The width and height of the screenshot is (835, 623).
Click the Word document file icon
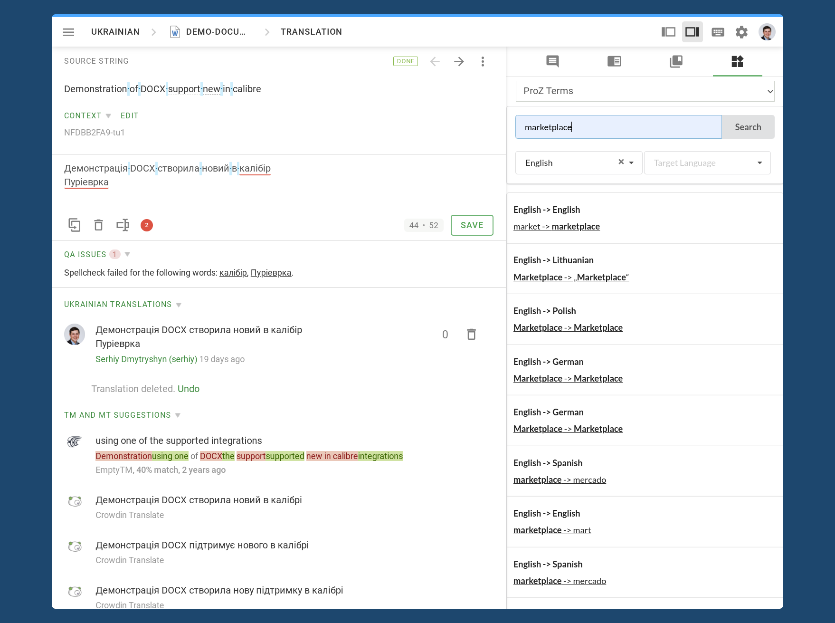coord(175,32)
